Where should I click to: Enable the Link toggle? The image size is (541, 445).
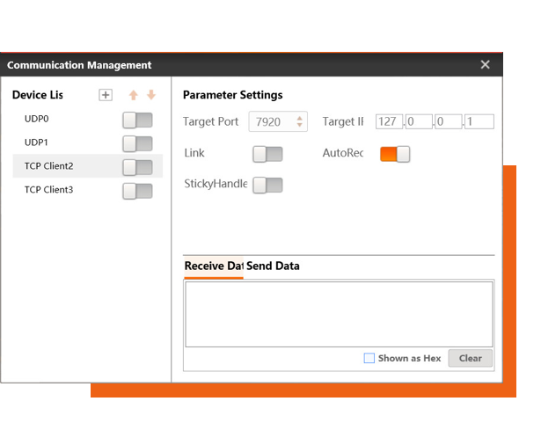pos(267,154)
